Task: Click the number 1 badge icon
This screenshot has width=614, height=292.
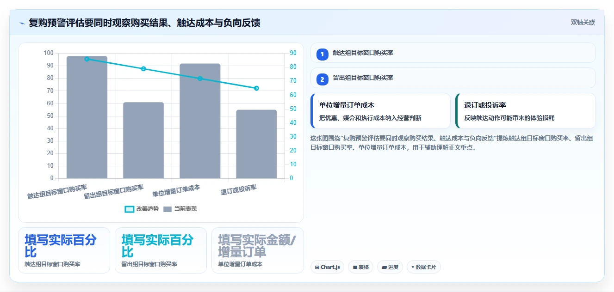Action: point(323,55)
